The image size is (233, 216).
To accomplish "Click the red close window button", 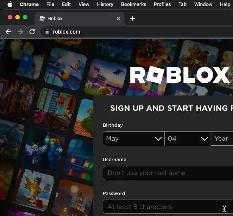I will (x=10, y=18).
